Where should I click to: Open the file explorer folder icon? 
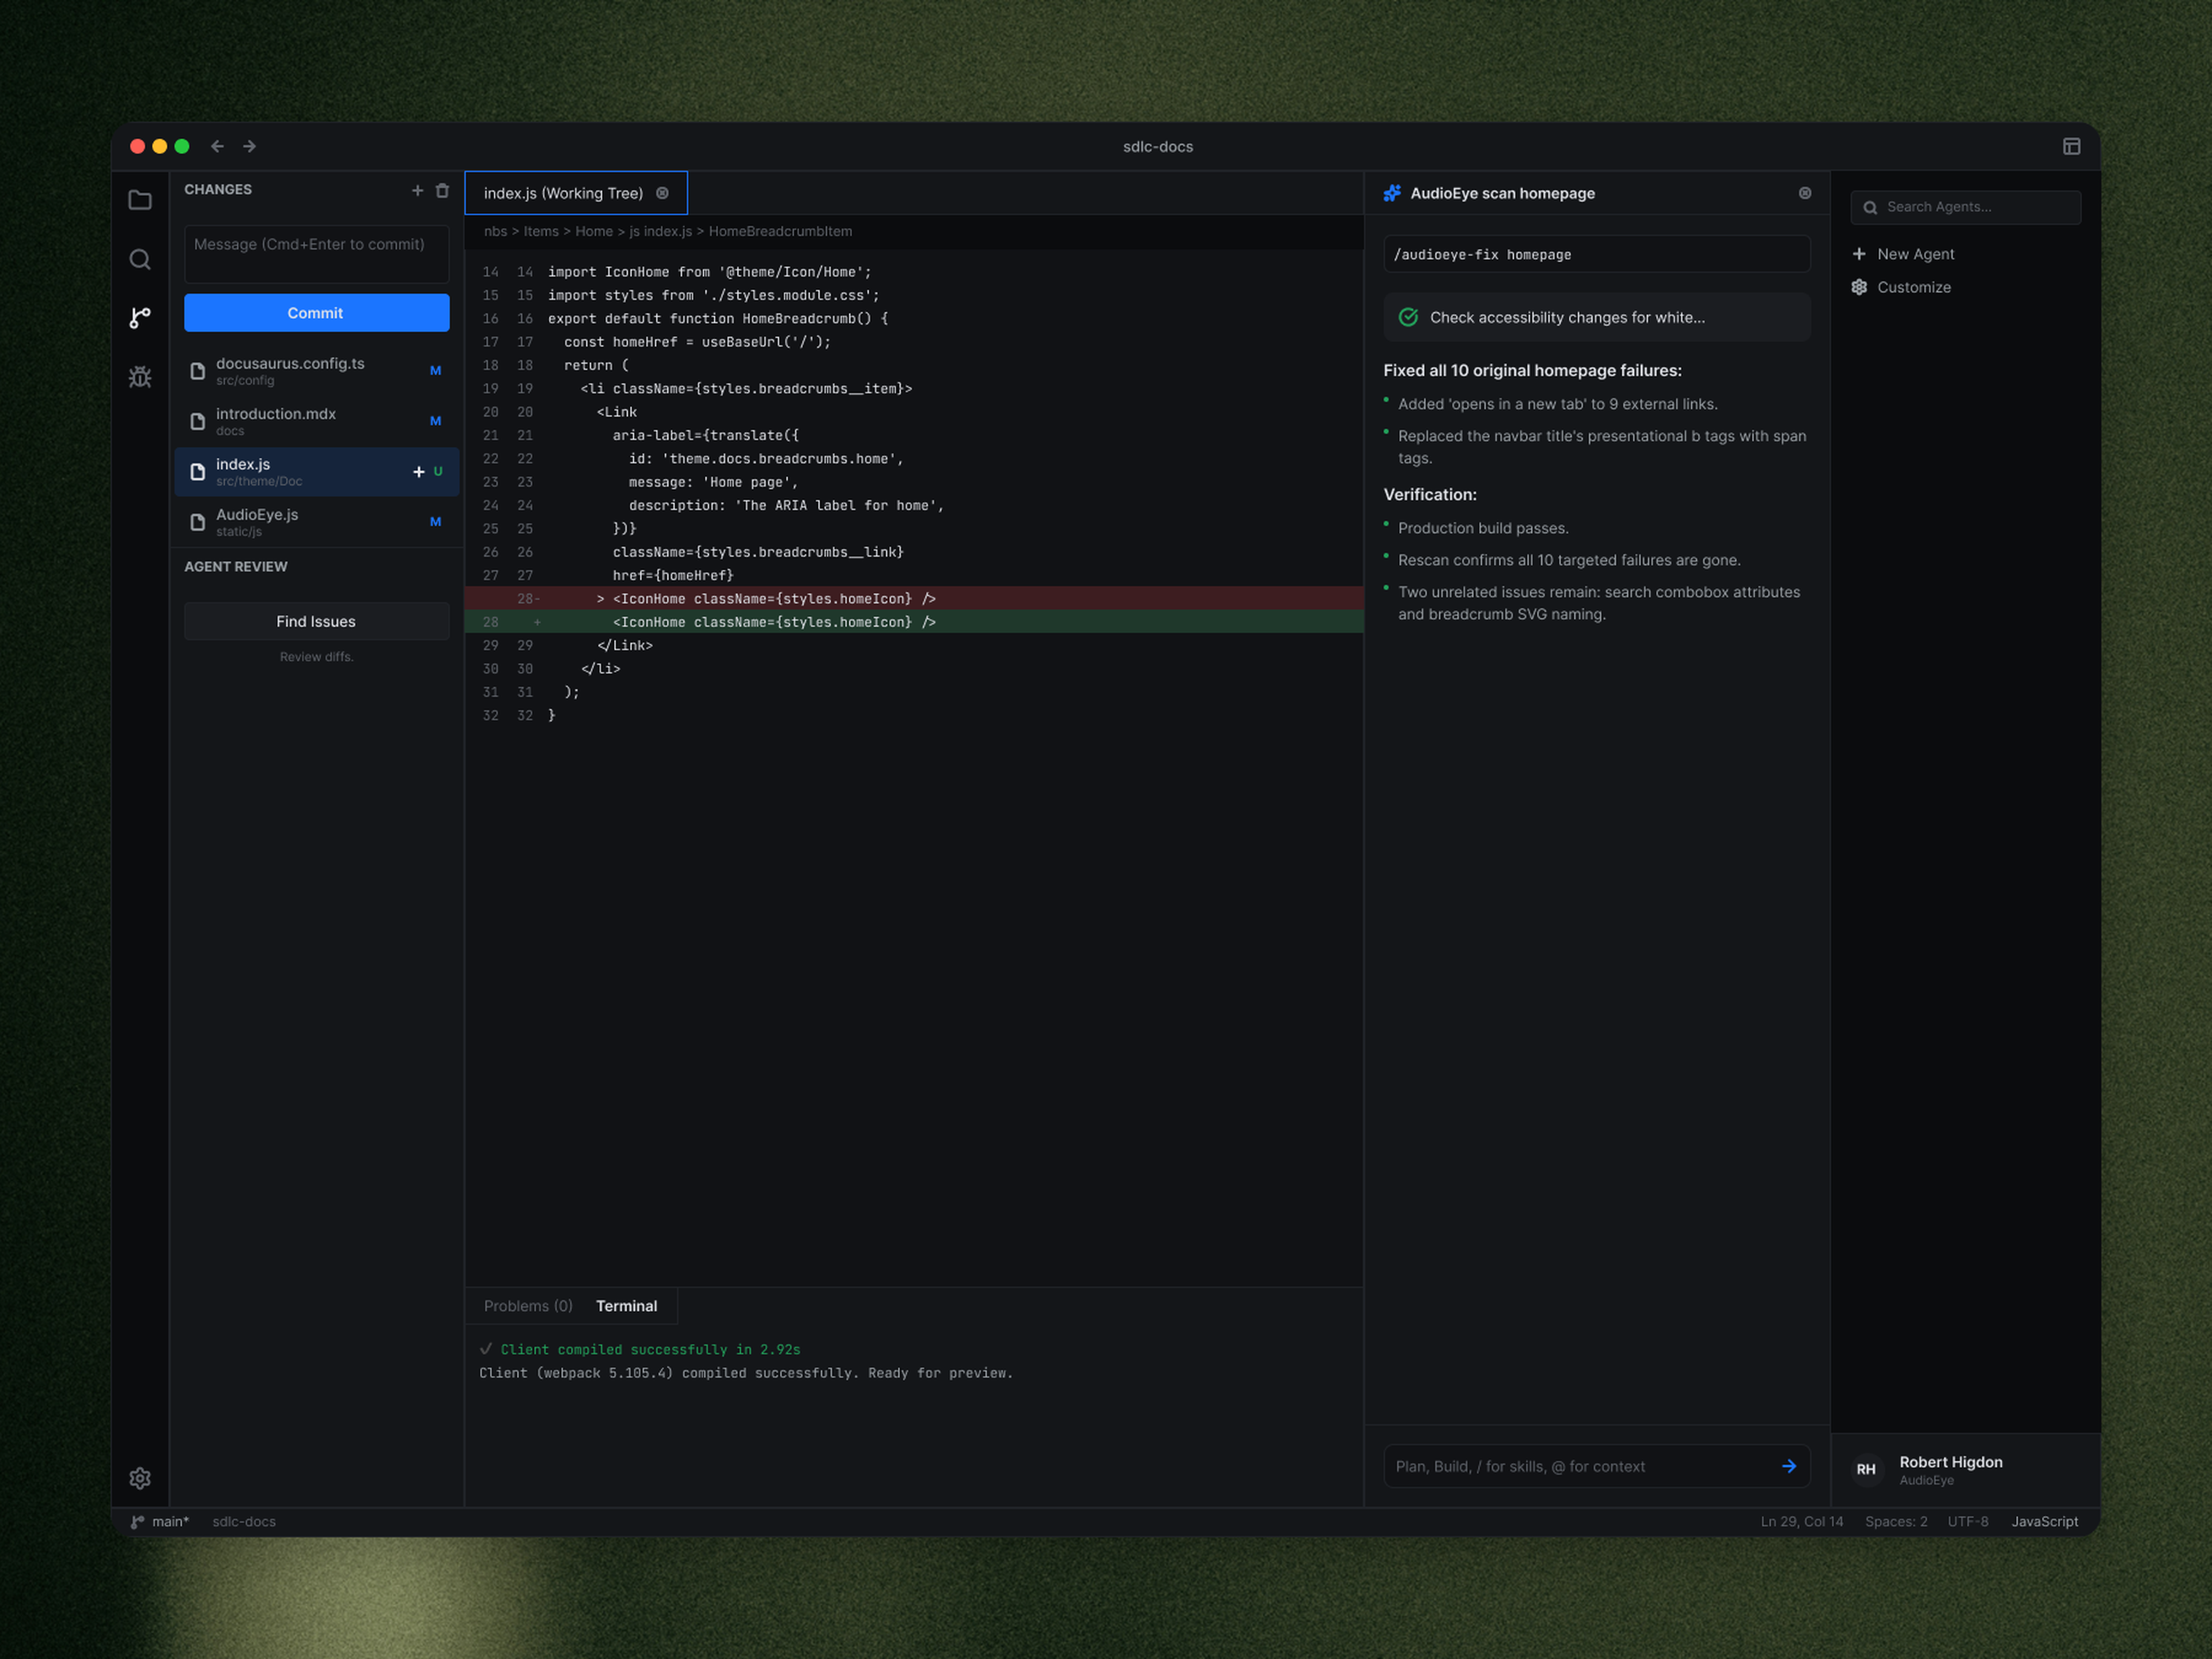tap(140, 200)
